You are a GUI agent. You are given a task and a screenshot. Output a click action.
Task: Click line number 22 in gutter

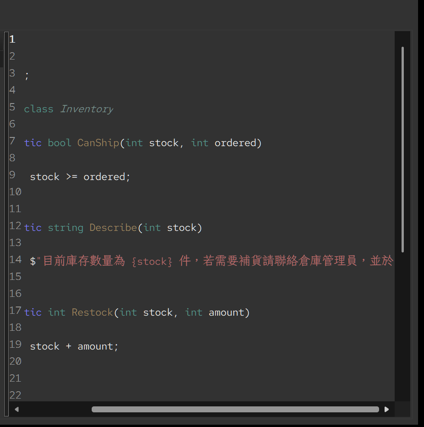point(15,395)
